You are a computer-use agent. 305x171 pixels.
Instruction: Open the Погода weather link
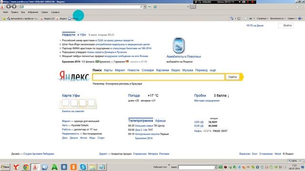coord(134,95)
